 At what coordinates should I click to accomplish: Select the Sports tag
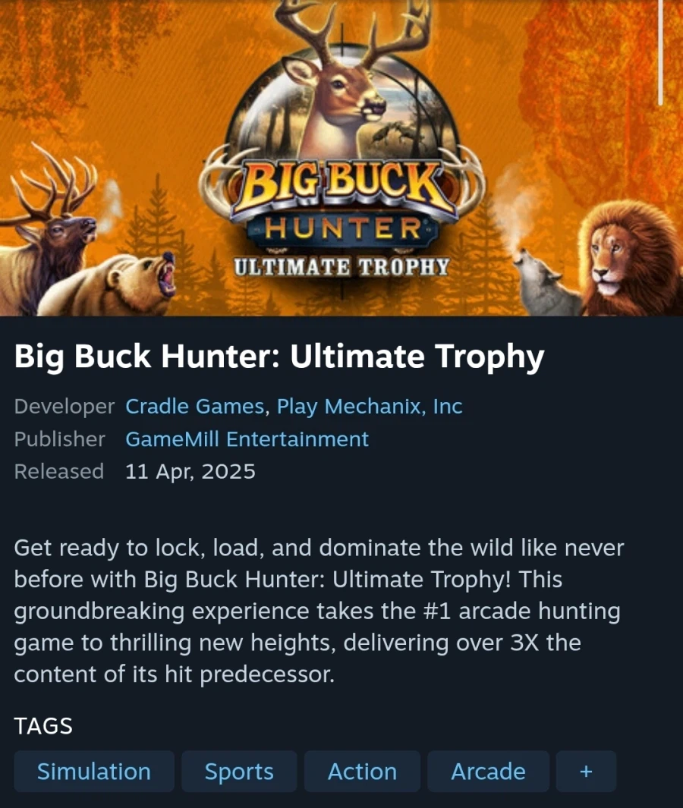point(239,772)
